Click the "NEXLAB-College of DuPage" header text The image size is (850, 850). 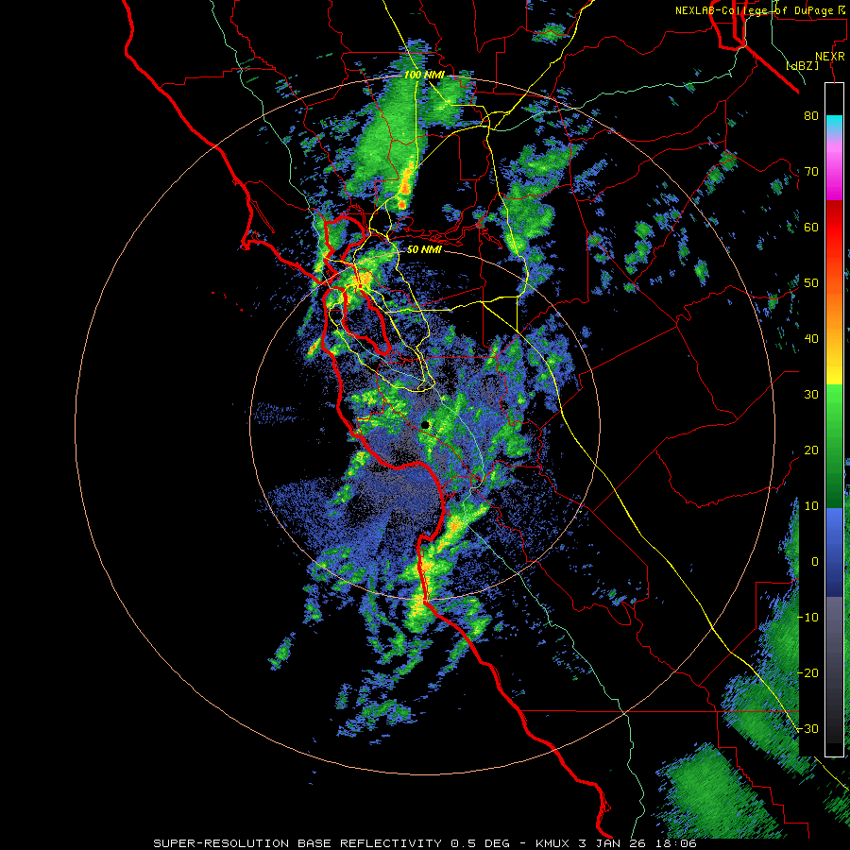point(756,10)
